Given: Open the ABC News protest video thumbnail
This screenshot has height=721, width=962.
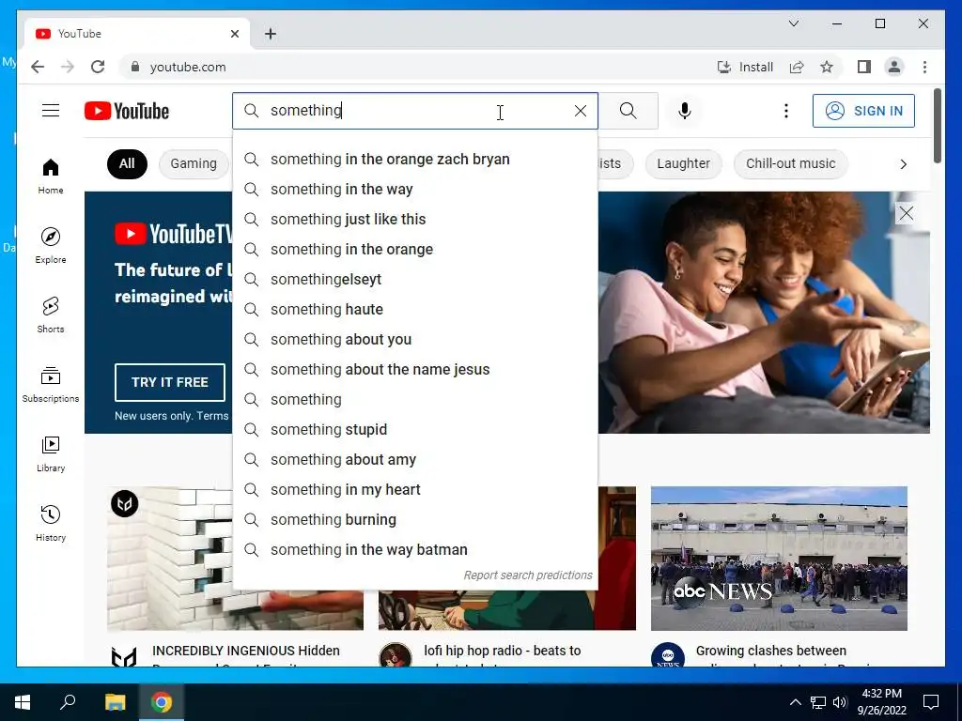Looking at the screenshot, I should click(779, 559).
